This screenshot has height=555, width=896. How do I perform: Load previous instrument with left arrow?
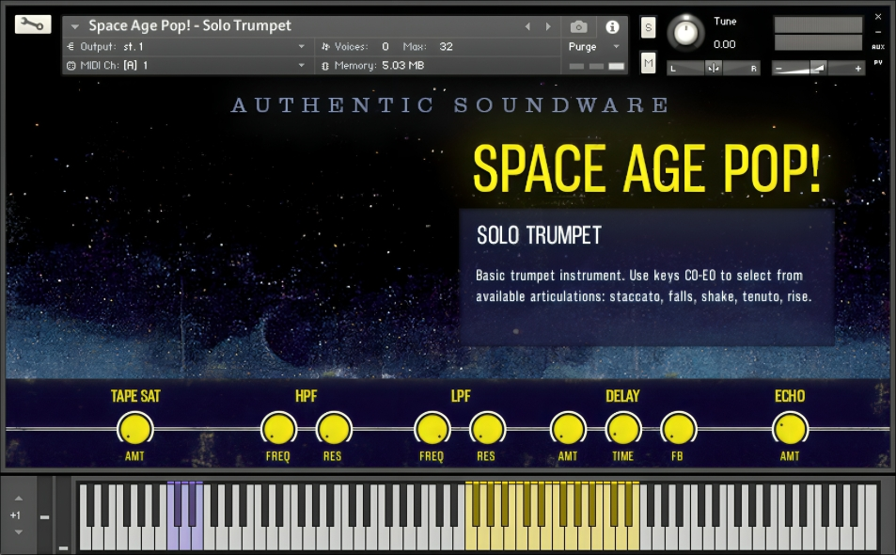click(x=527, y=26)
